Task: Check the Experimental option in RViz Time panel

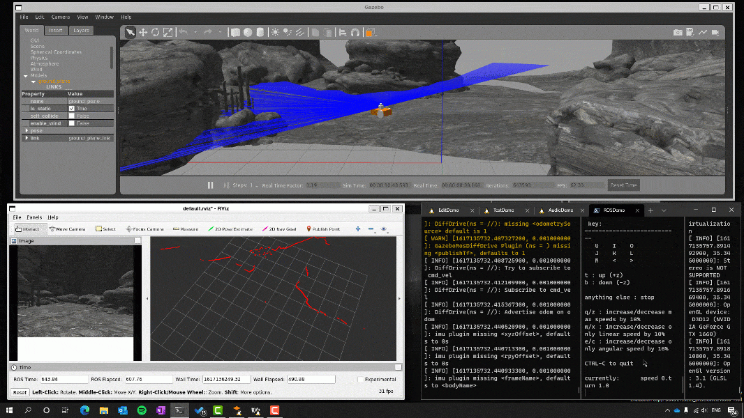Action: tap(360, 379)
